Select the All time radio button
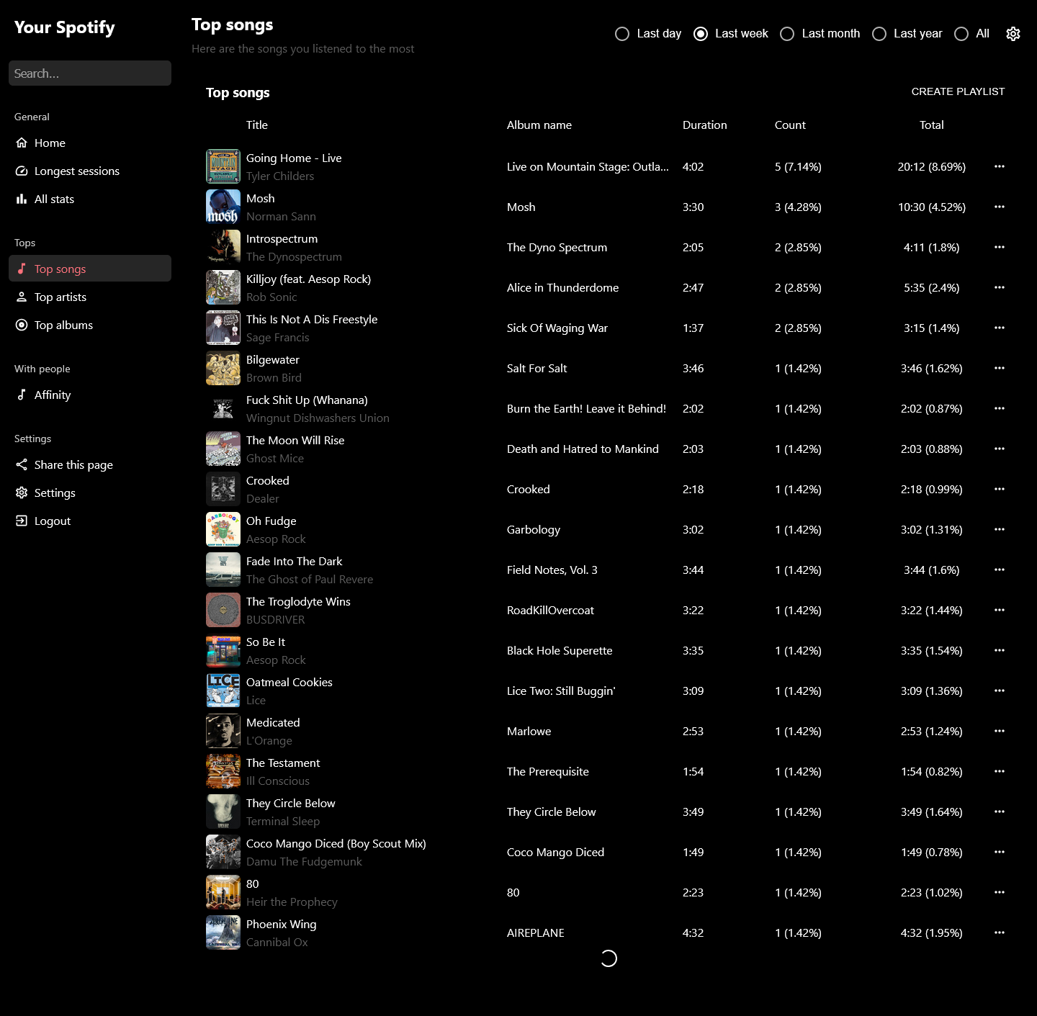1037x1016 pixels. [961, 34]
